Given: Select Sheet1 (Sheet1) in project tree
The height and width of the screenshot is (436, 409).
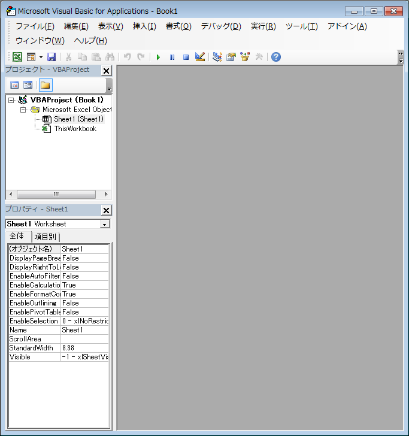Looking at the screenshot, I should [78, 119].
